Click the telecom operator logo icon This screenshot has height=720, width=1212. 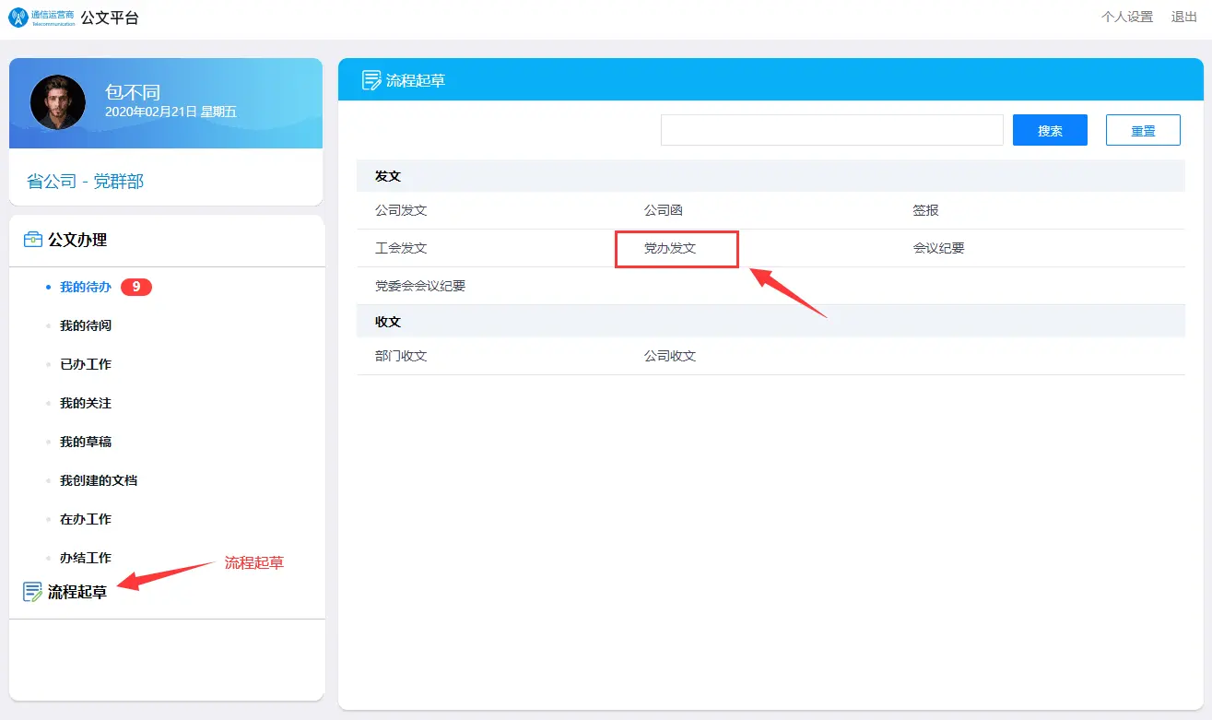[18, 18]
